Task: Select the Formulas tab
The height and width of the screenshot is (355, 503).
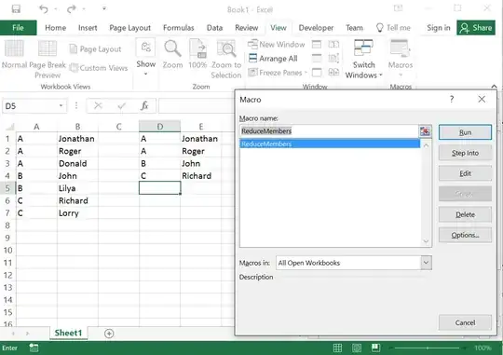Action: 178,28
